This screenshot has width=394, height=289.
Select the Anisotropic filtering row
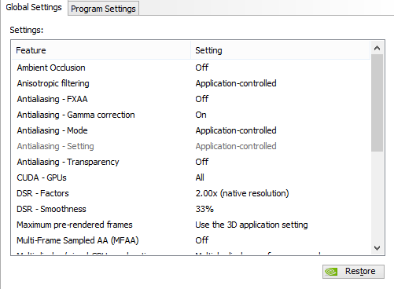(x=191, y=83)
